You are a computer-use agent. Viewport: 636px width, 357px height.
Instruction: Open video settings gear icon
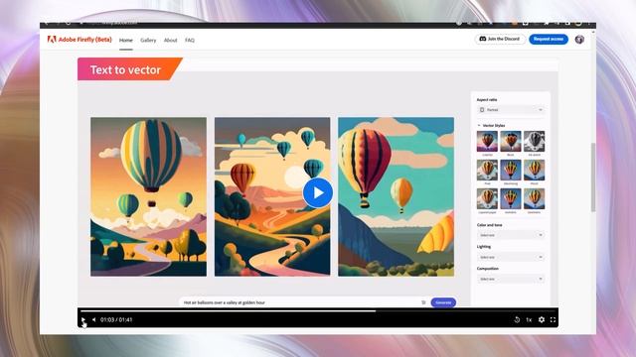[x=542, y=319]
